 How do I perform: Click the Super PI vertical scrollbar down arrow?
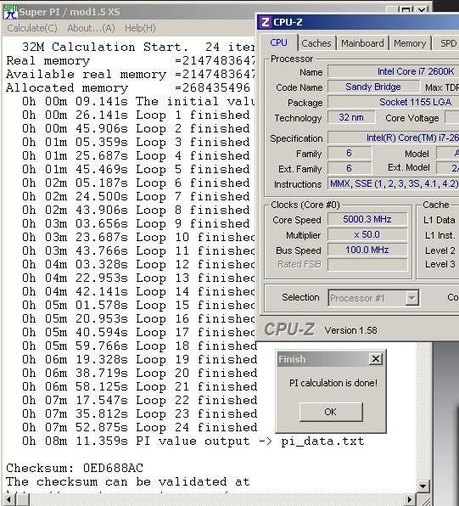tap(423, 486)
